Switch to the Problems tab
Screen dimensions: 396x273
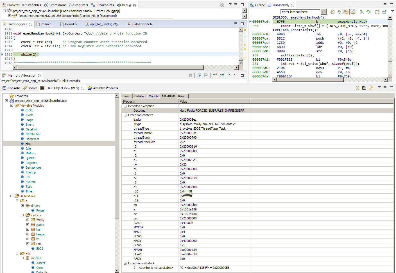click(x=11, y=5)
